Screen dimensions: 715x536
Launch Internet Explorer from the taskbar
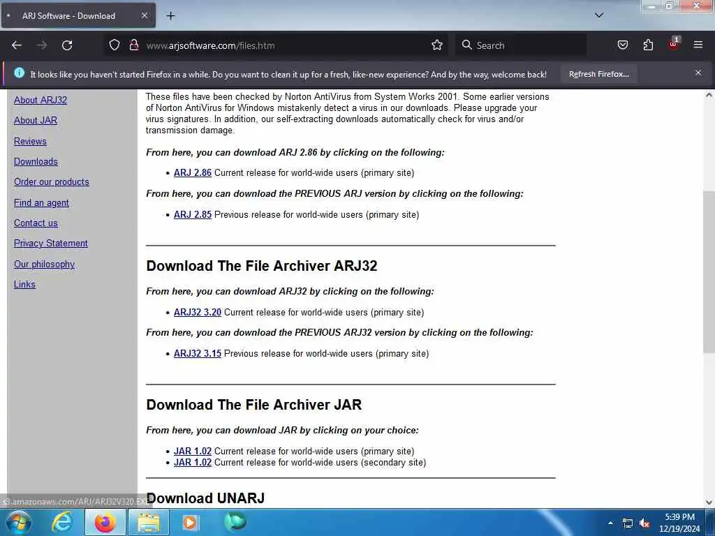(x=61, y=522)
